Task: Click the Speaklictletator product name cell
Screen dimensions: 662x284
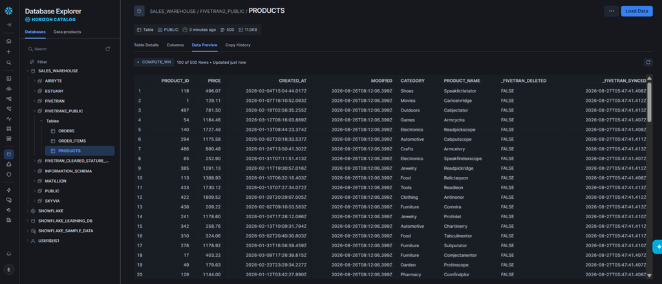Action: (x=460, y=90)
